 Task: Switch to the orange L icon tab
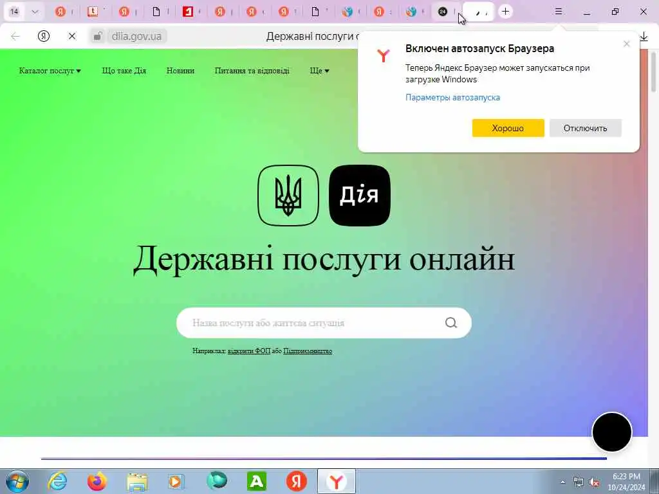click(93, 12)
